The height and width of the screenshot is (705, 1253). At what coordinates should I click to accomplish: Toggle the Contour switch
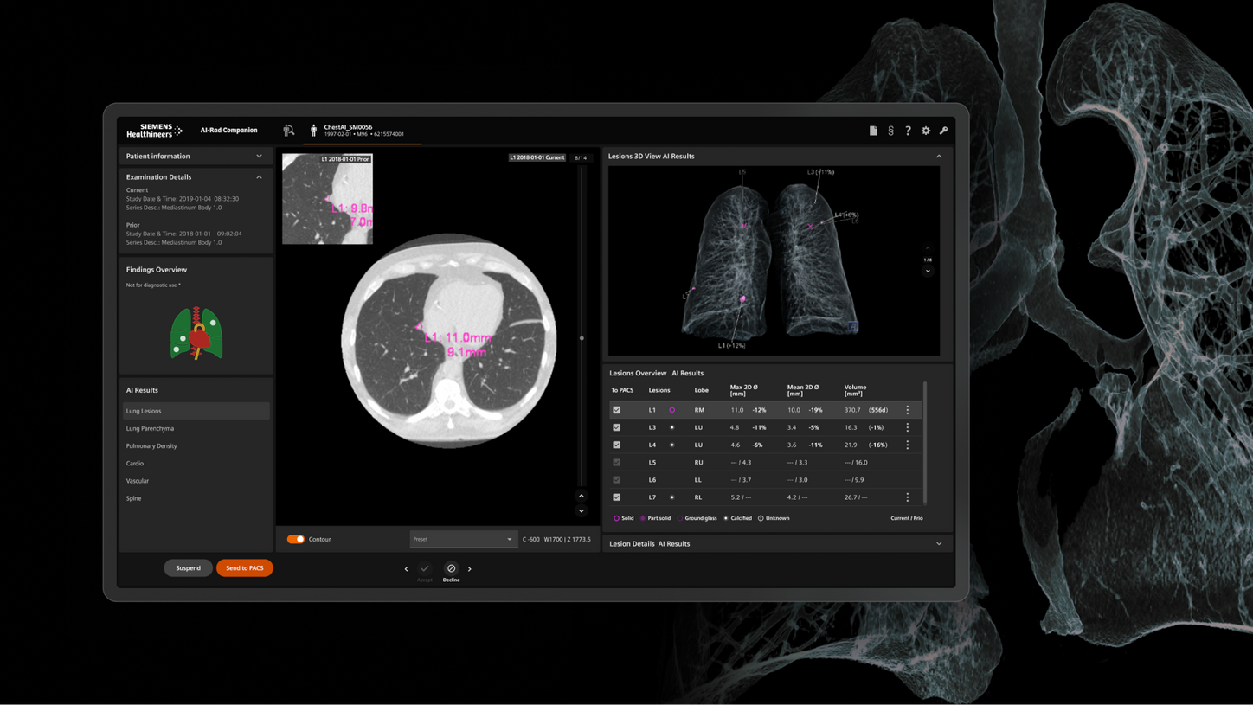click(296, 539)
